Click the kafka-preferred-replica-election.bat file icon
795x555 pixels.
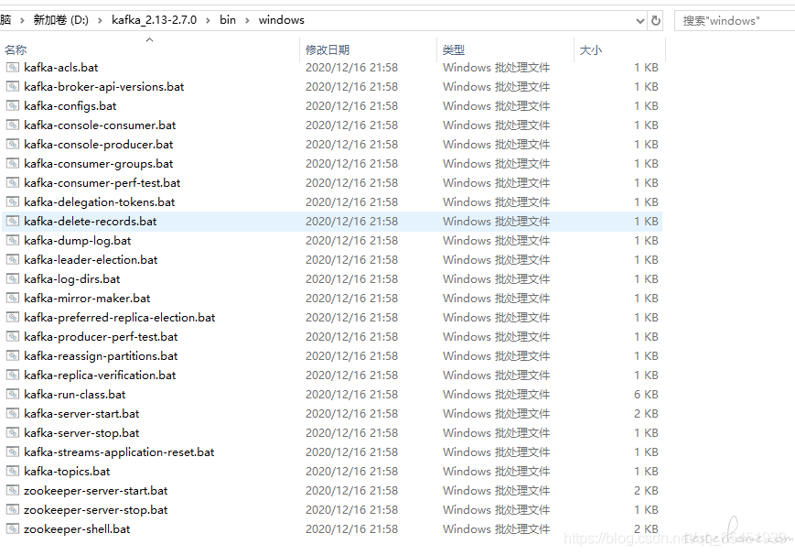(x=13, y=318)
